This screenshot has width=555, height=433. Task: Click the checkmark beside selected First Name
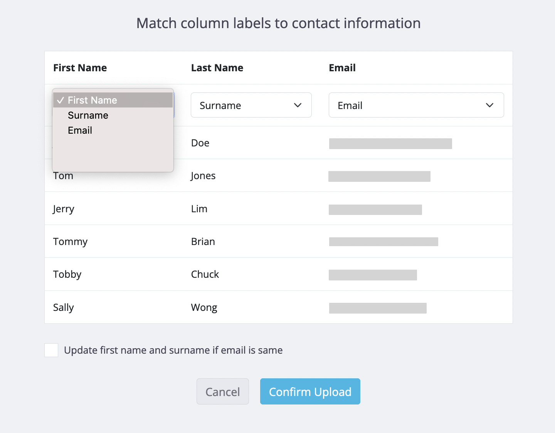coord(60,100)
